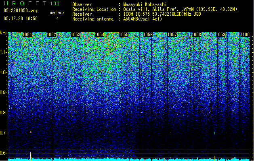This screenshot has width=254, height=161.
Task: Click the 1058 time marker
Action: (x=196, y=35)
